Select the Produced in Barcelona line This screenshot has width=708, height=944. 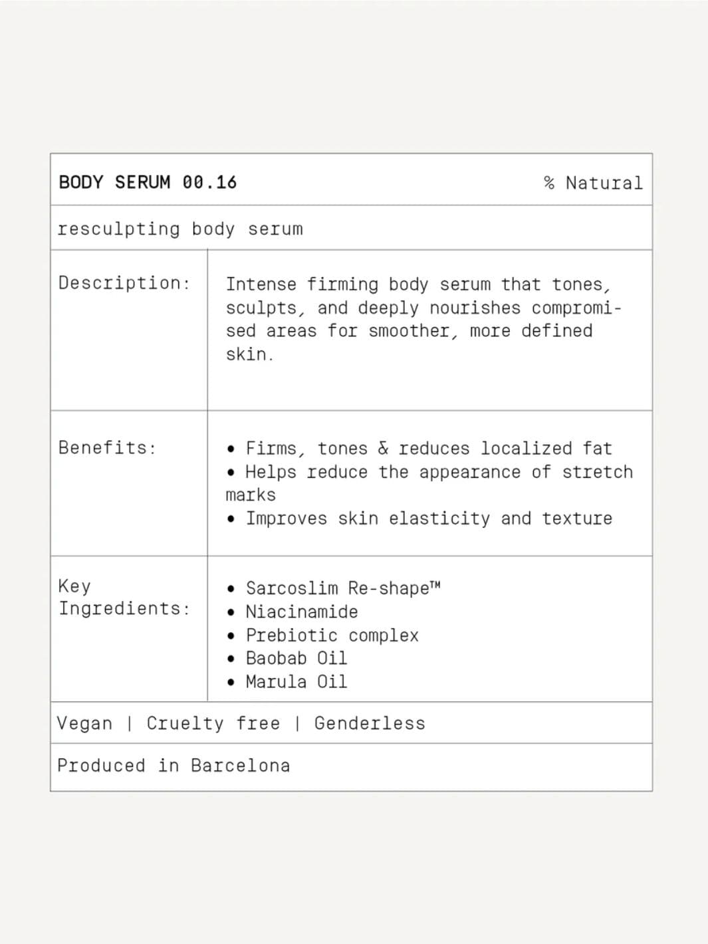(174, 766)
